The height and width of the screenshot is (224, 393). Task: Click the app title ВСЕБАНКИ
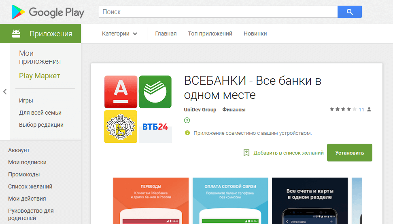(253, 88)
